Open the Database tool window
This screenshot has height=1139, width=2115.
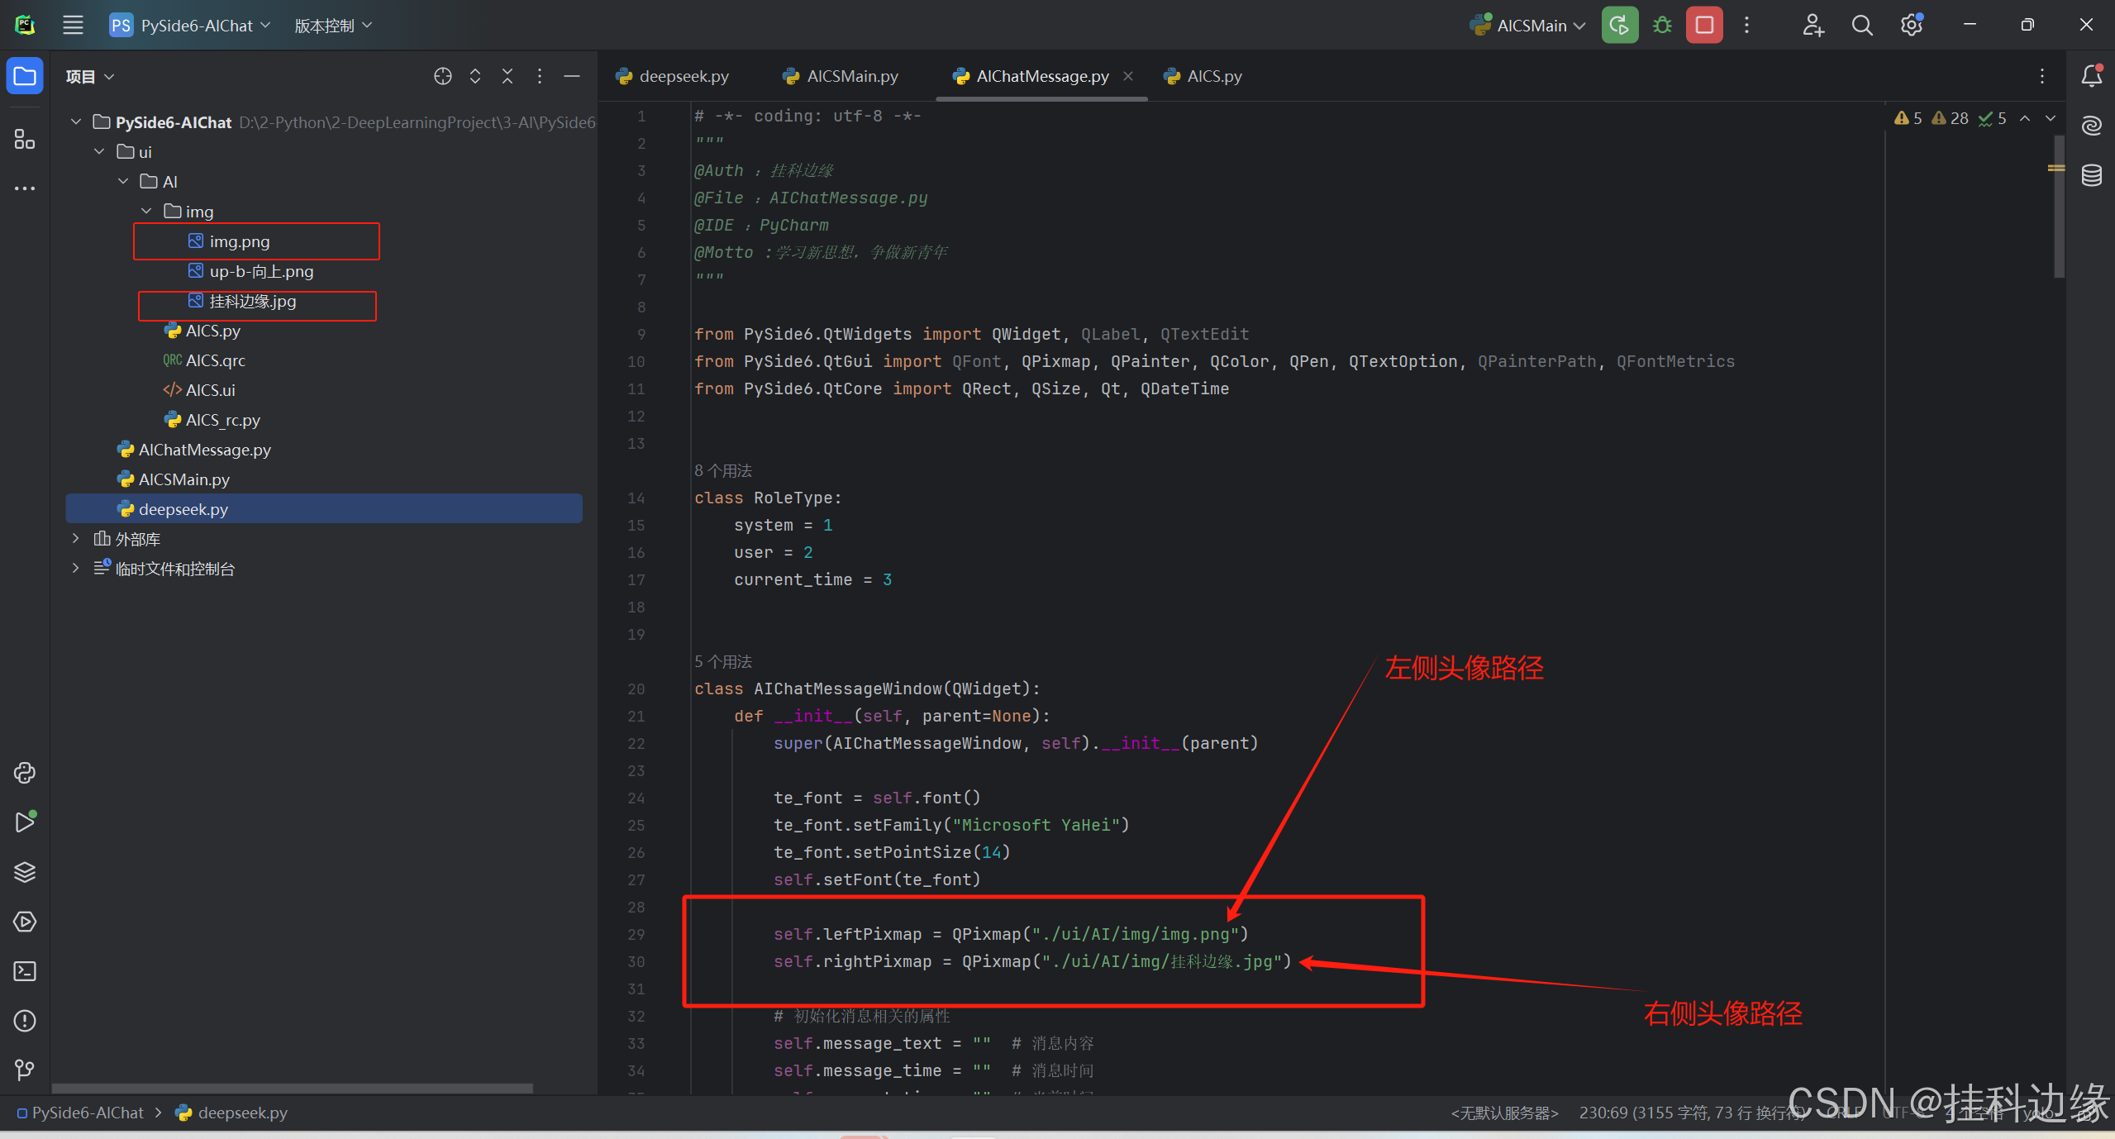(x=2092, y=175)
